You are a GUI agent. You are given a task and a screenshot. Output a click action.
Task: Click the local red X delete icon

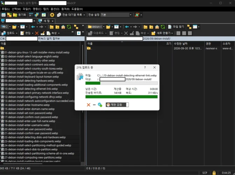(x=37, y=33)
